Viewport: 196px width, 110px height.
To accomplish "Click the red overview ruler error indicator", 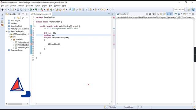I will click(114, 17).
